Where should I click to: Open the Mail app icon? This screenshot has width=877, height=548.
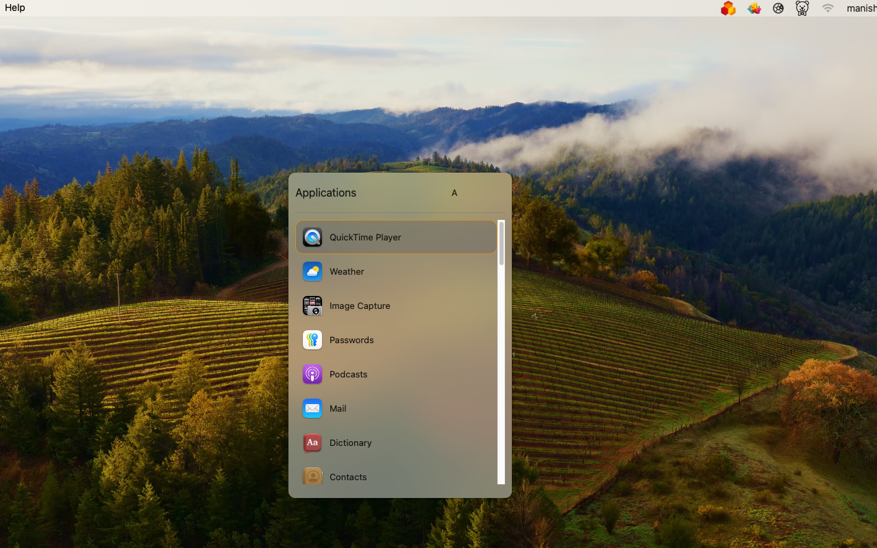pos(312,408)
